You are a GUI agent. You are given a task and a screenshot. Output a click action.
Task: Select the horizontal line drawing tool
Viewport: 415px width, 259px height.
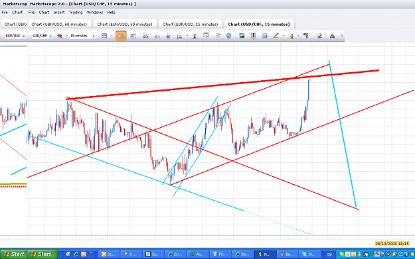[x=265, y=36]
